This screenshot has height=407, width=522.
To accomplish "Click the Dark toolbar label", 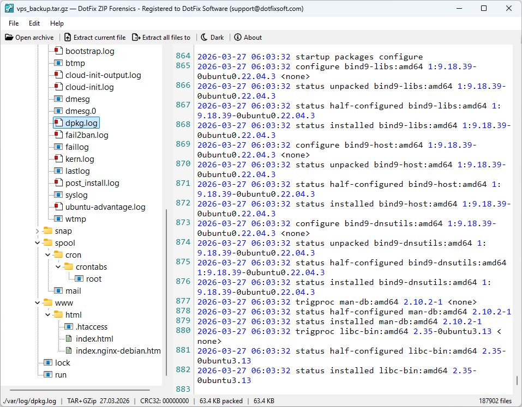I will 217,37.
